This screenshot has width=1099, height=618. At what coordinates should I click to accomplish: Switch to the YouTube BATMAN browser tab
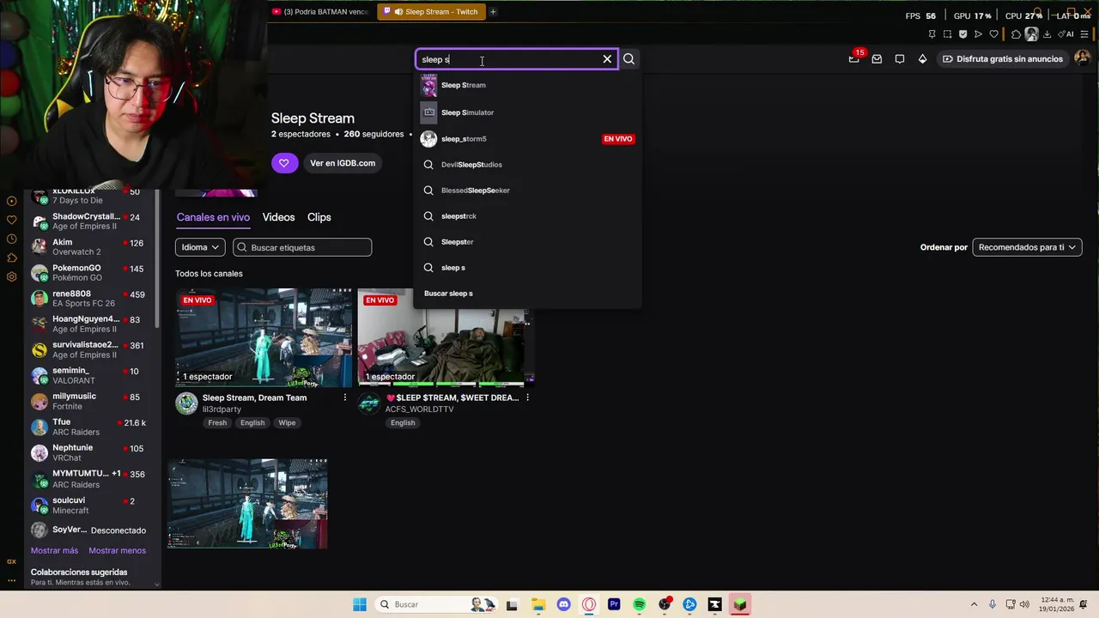point(320,12)
